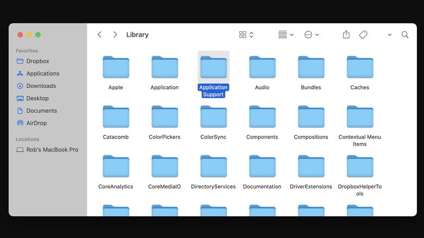
Task: Open the Edit Tags toolbar icon
Action: point(363,34)
